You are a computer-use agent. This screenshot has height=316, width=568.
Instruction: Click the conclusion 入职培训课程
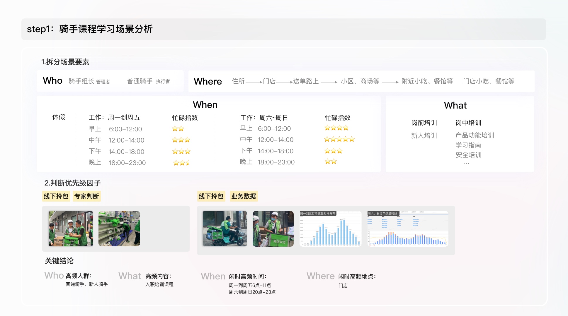click(x=159, y=284)
